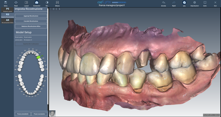Select tooth 17 in dental chart

20,66
